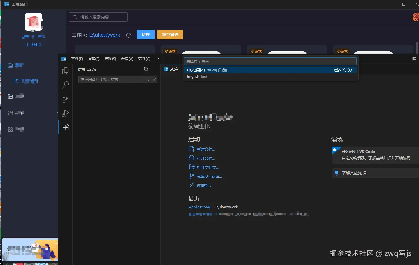Click the 扩展: 已安装 panel title

87,69
